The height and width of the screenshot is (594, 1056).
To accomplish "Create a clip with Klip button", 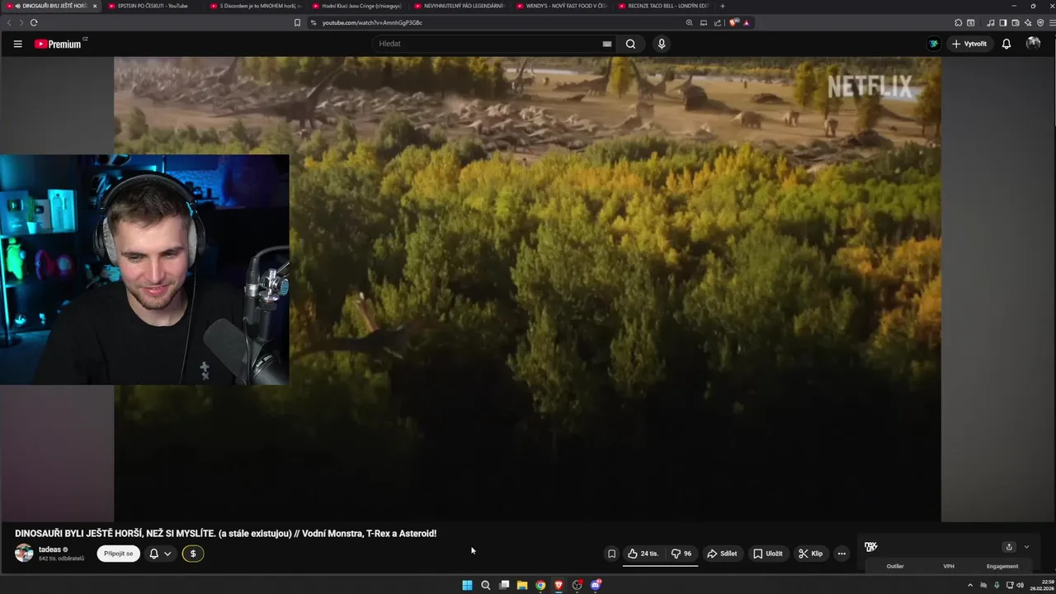I will tap(810, 554).
